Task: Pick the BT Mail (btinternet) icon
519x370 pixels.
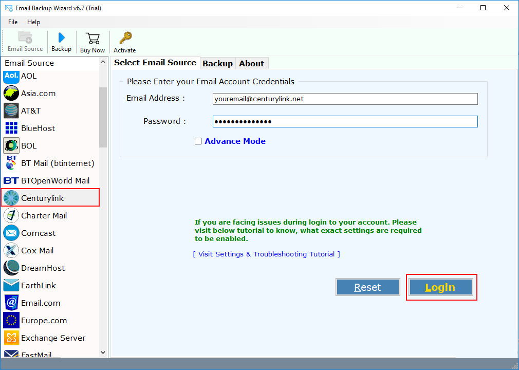Action: point(11,163)
